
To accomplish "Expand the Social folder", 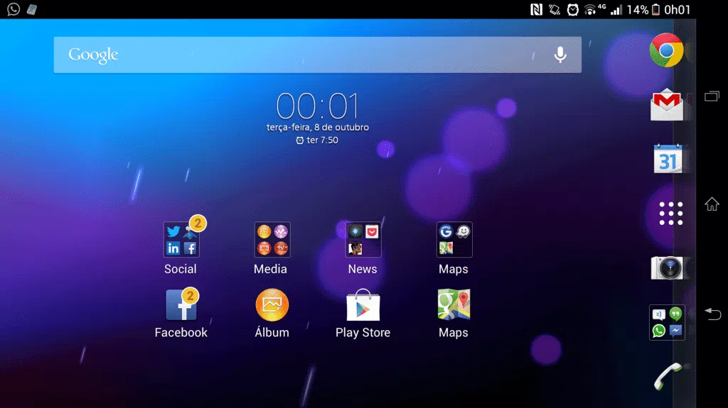I will tap(181, 240).
